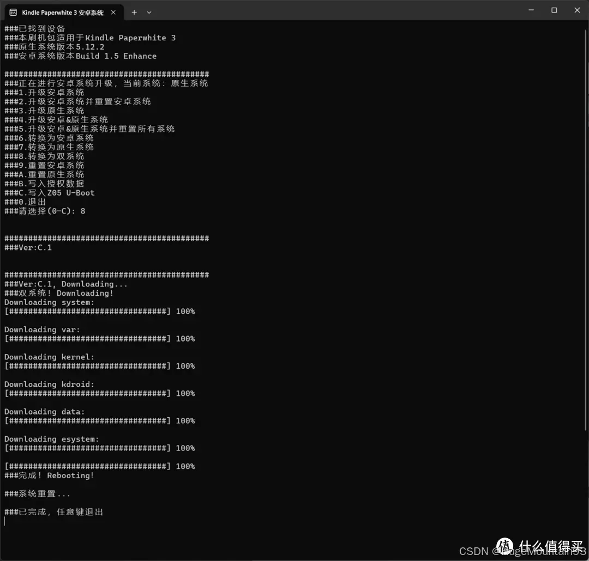Click the '###已完成,任意键退出' line
This screenshot has width=589, height=561.
pos(53,512)
